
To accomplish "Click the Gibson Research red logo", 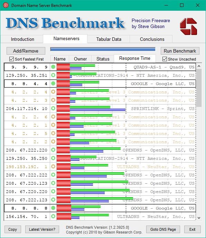I will coord(189,26).
